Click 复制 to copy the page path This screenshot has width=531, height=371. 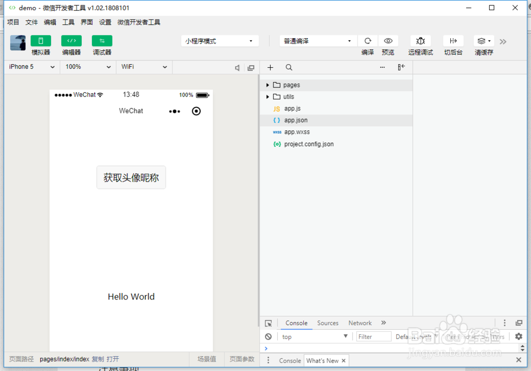pos(97,359)
